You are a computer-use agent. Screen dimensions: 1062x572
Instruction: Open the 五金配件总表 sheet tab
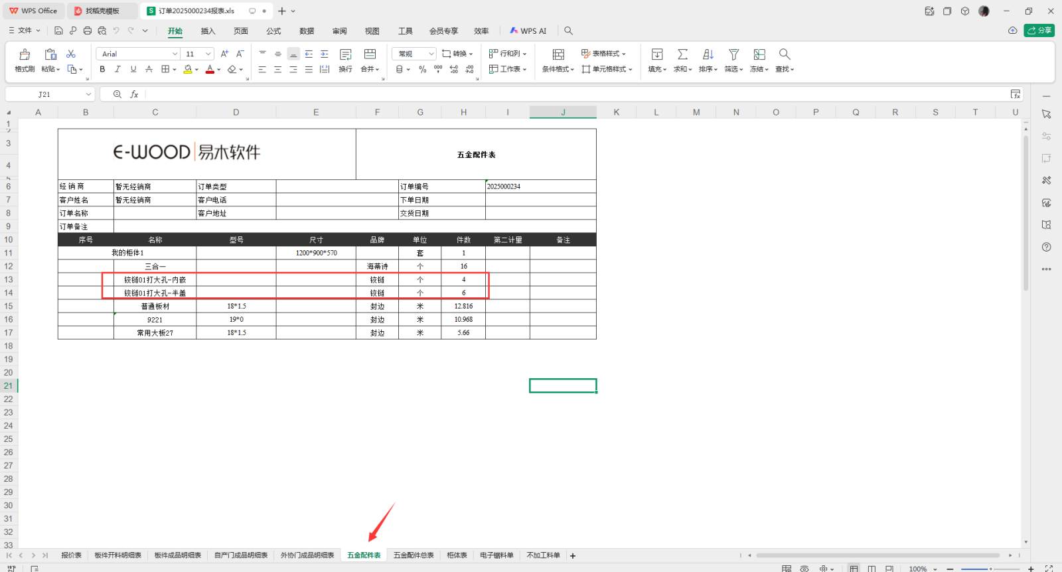pyautogui.click(x=413, y=555)
